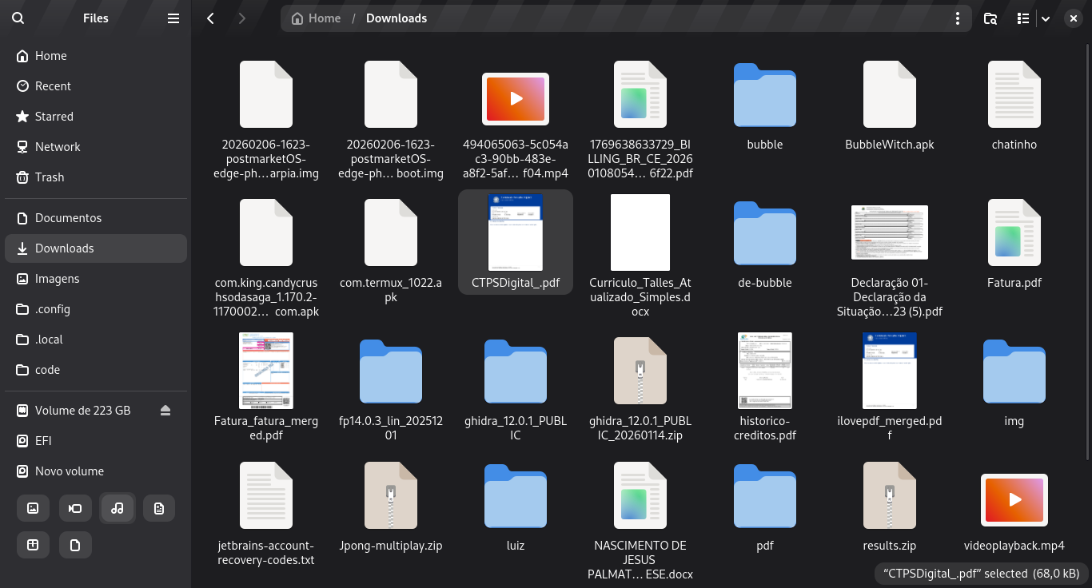Select the ghidra_12.0.1_PUBLIC folder
Viewport: 1092px width, 588px height.
coord(516,371)
